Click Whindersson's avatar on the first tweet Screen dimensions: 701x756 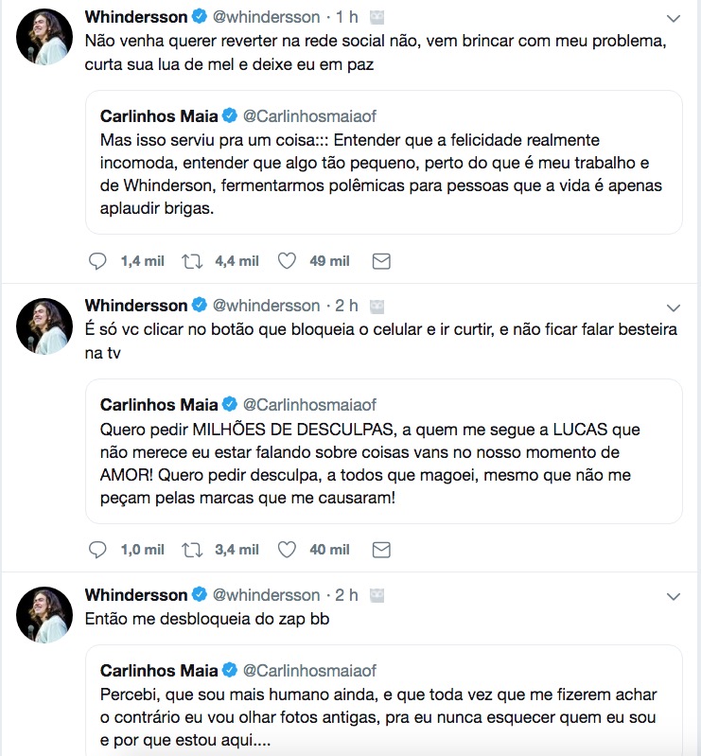click(x=44, y=37)
